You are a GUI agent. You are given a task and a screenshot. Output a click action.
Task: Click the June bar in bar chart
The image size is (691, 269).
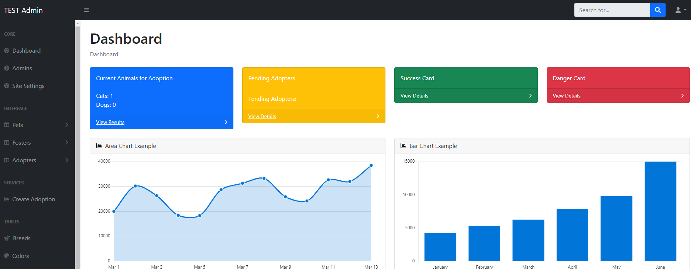(x=660, y=211)
